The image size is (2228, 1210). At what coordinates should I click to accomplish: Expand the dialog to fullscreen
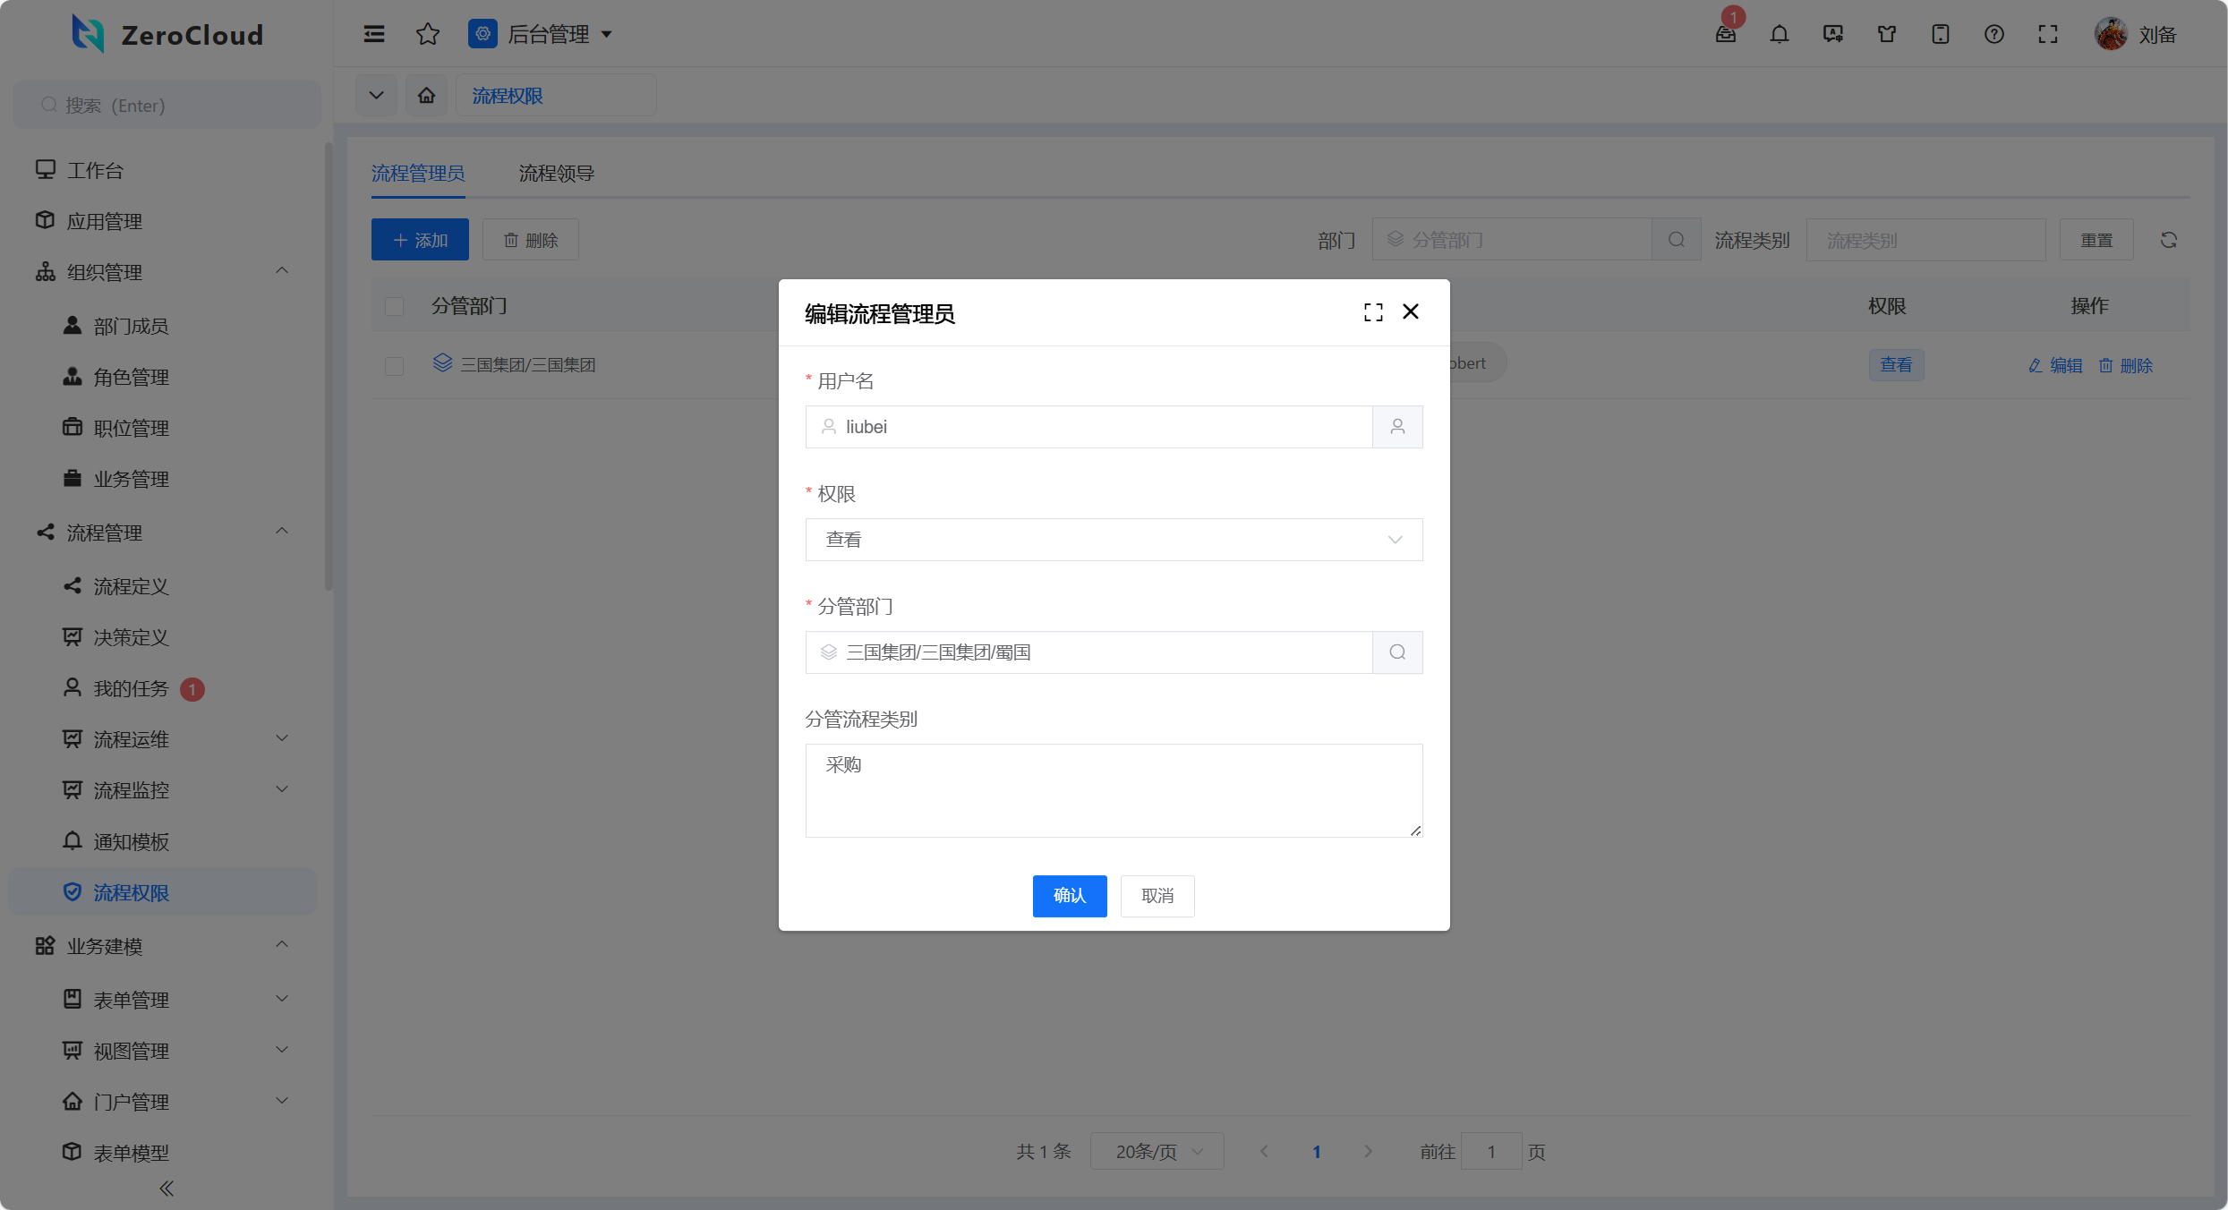(x=1373, y=311)
